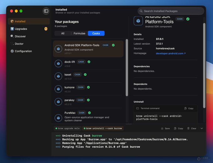Click the search magnifier icon
The height and width of the screenshot is (163, 213).
click(x=141, y=11)
